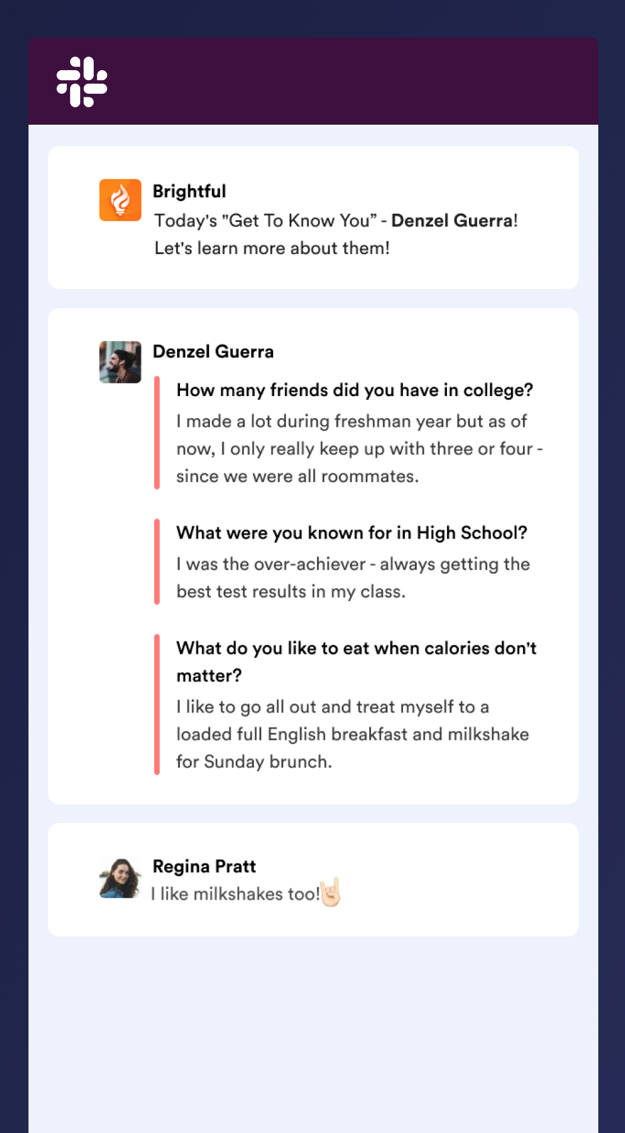Viewport: 625px width, 1133px height.
Task: Click the roommates answer text
Action: [360, 448]
